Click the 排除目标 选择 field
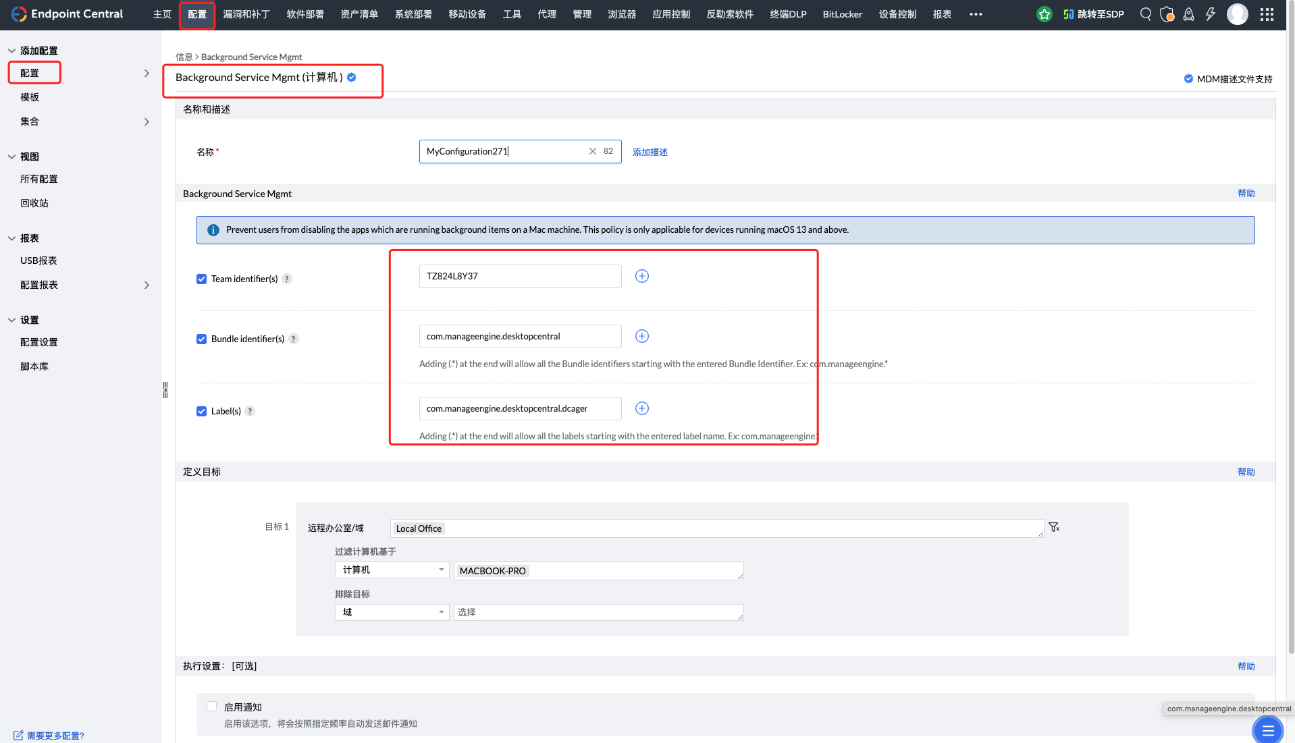This screenshot has height=743, width=1295. coord(598,612)
